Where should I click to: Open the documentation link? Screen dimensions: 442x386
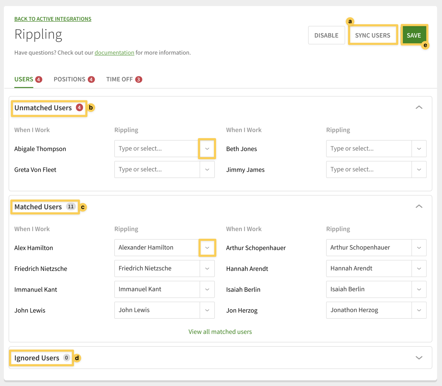(114, 52)
